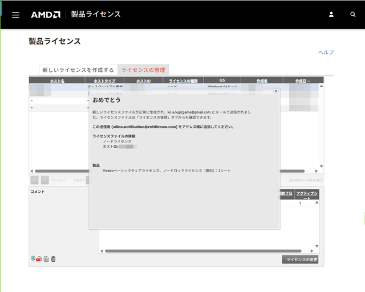
Task: Sort by ライセンスの種類 column header
Action: click(x=183, y=81)
